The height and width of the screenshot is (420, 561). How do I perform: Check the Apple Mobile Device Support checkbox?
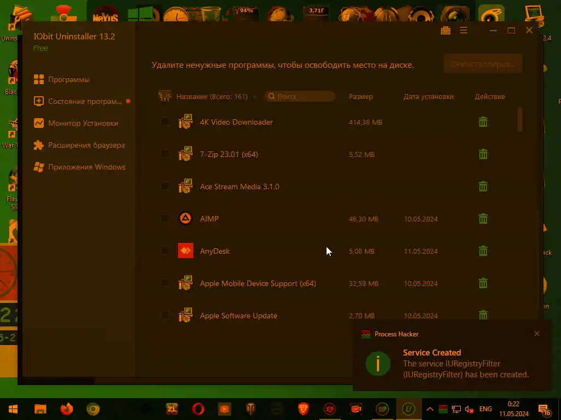pos(165,283)
